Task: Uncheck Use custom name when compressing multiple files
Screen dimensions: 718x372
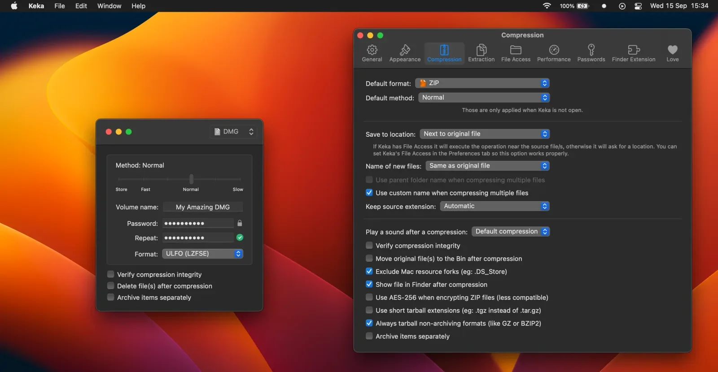Action: point(369,193)
